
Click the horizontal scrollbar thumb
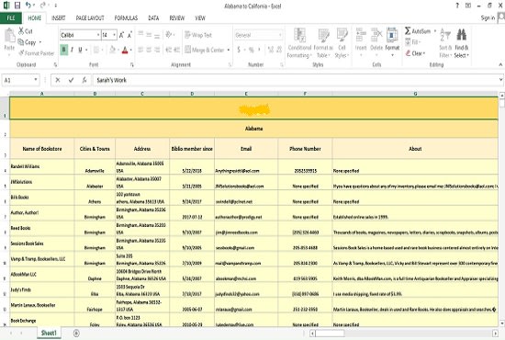[x=330, y=334]
